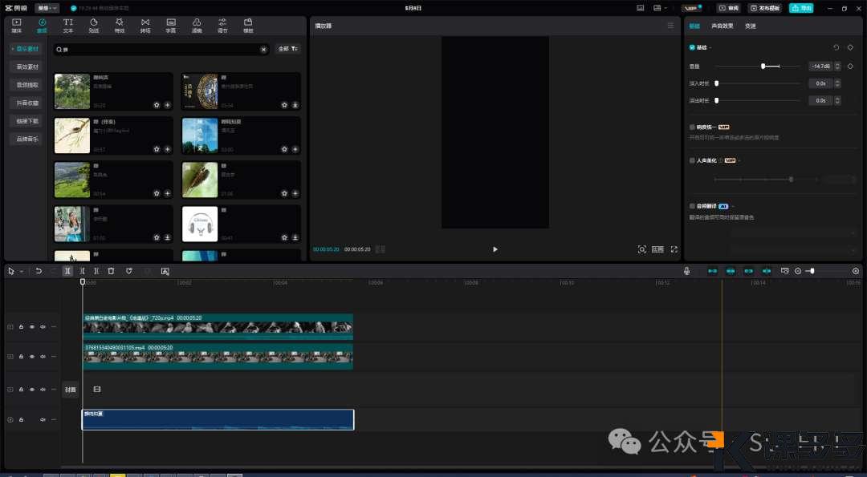The image size is (867, 477).
Task: Open the 全部 filter dropdown beside search
Action: [287, 49]
